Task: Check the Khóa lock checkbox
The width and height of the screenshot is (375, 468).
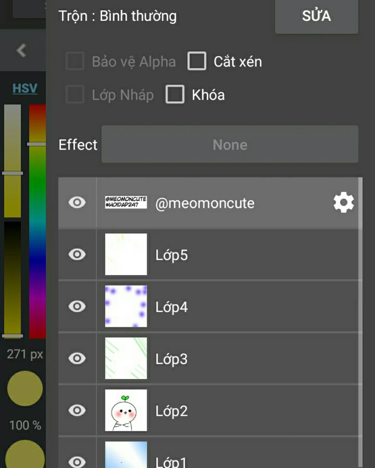Action: click(175, 94)
